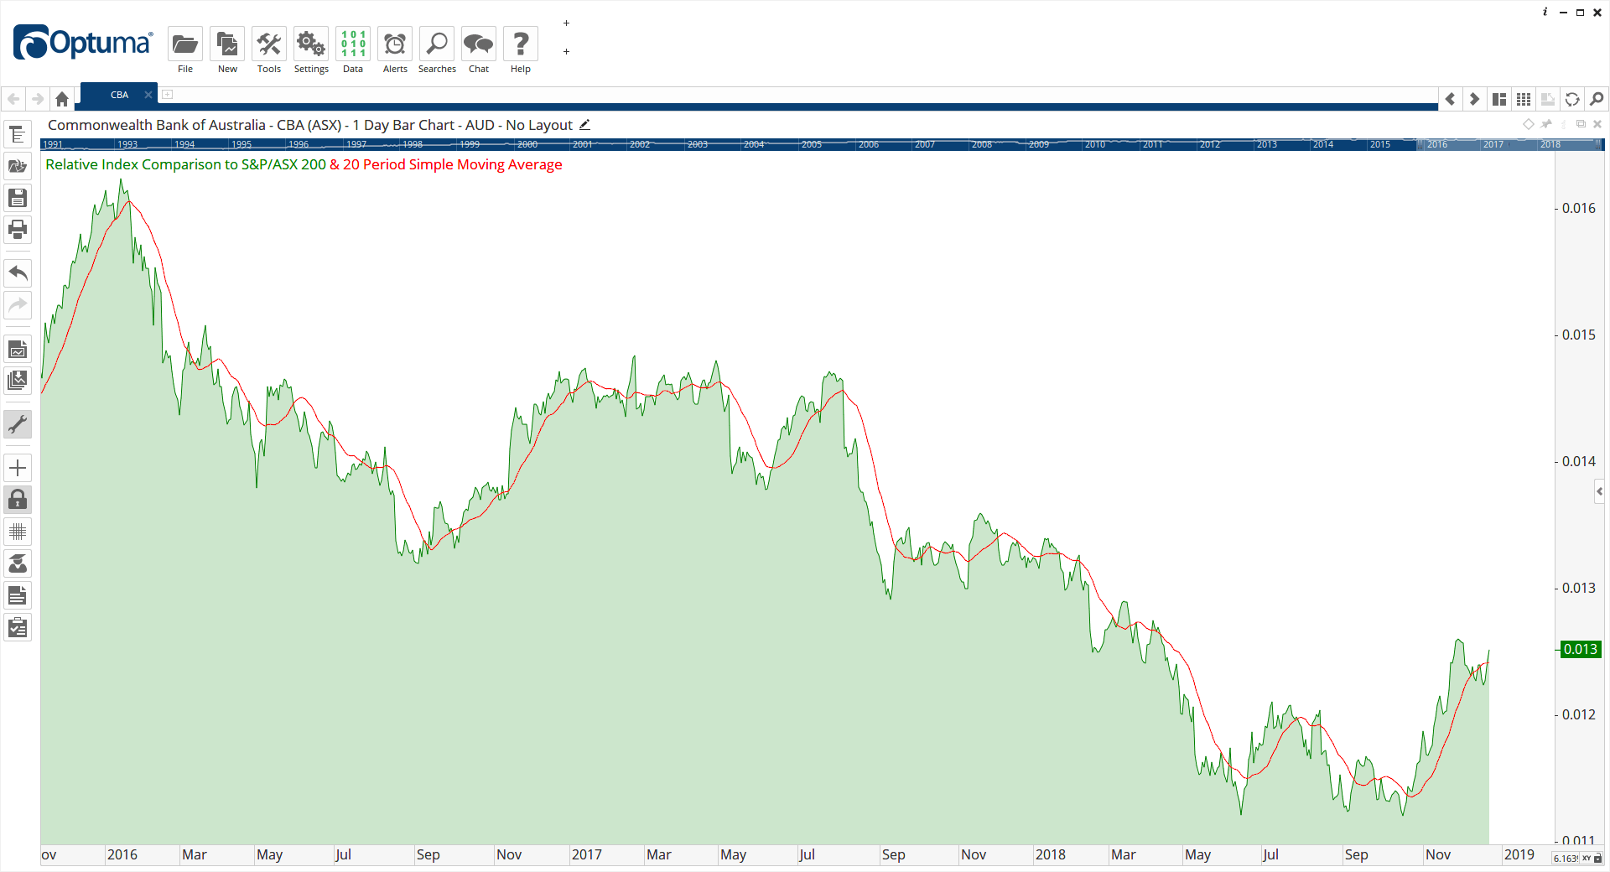This screenshot has width=1610, height=872.
Task: Save chart with the floppy disk icon
Action: tap(18, 198)
